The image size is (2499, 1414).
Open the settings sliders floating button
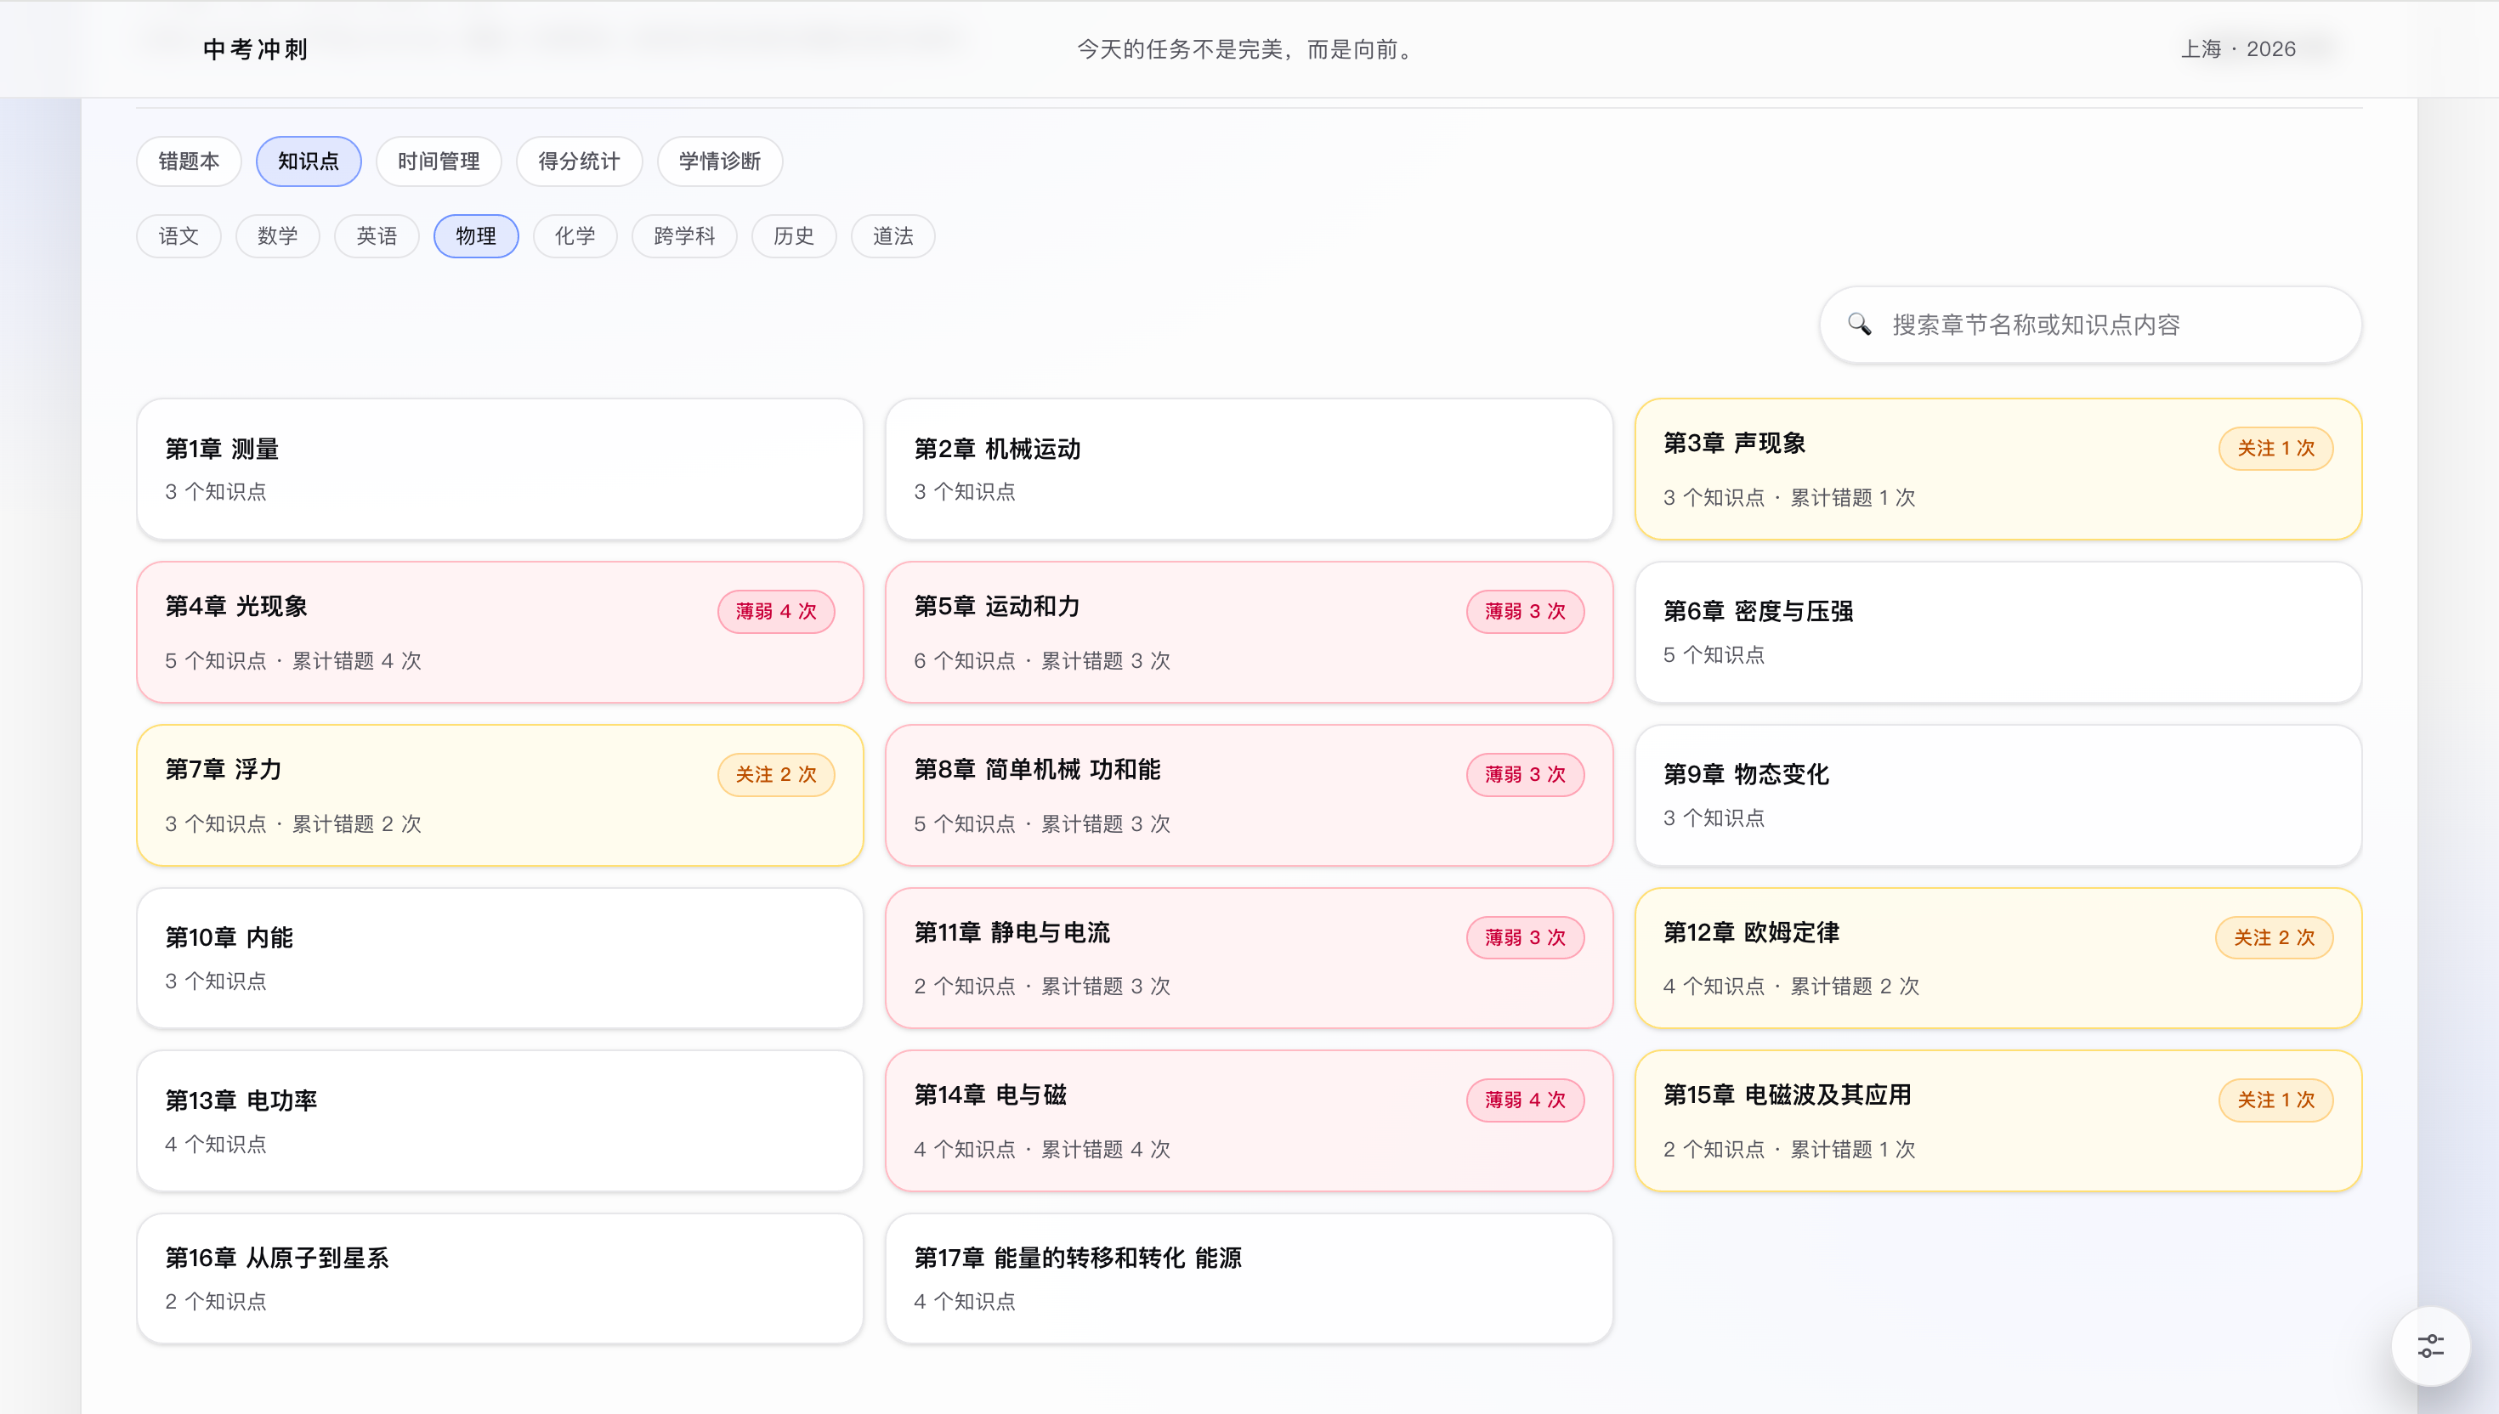point(2430,1346)
